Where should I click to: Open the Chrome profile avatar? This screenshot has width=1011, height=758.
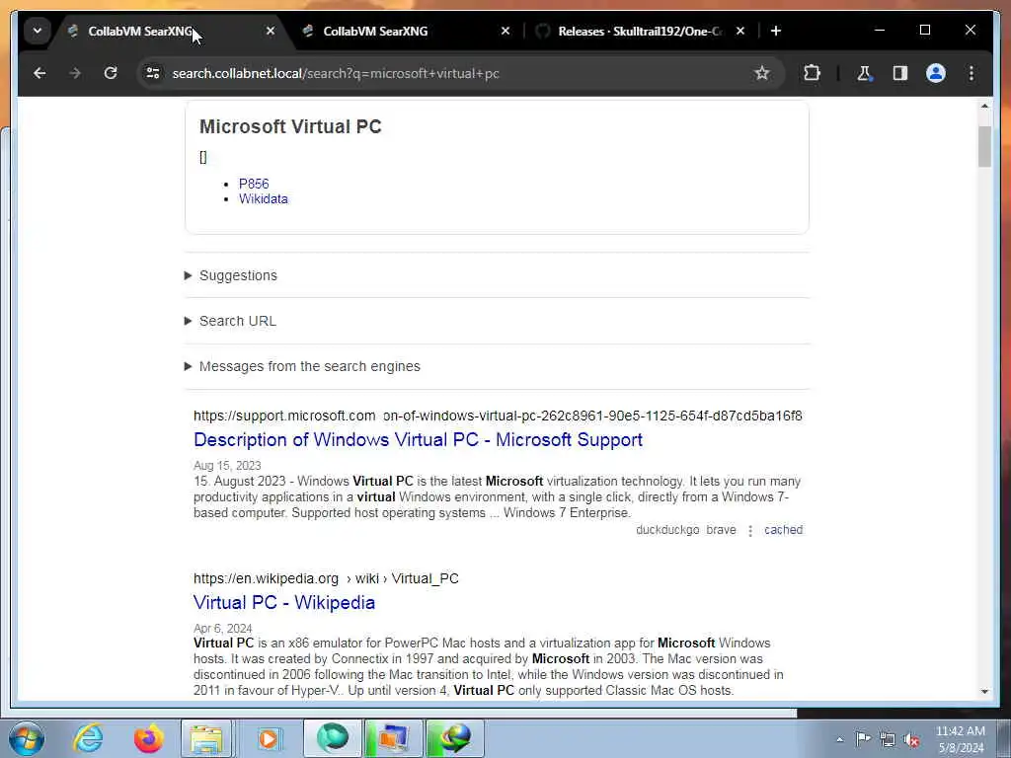936,73
